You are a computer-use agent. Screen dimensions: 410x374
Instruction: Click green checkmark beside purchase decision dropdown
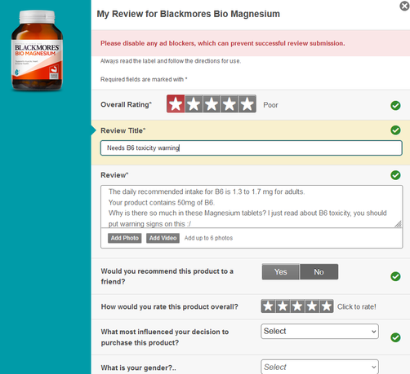point(395,337)
